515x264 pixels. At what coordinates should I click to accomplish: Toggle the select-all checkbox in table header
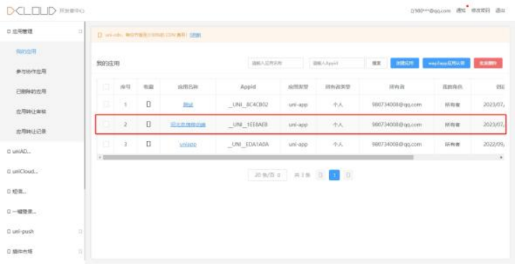(106, 87)
